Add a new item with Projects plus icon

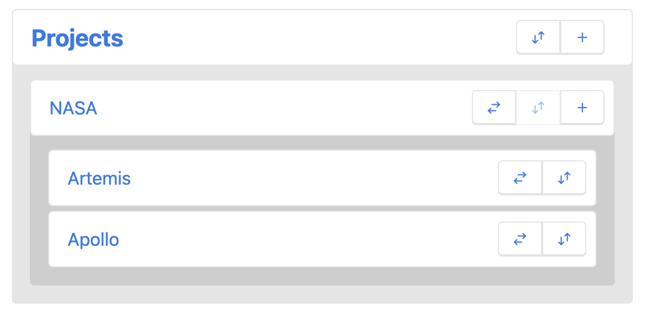(582, 37)
